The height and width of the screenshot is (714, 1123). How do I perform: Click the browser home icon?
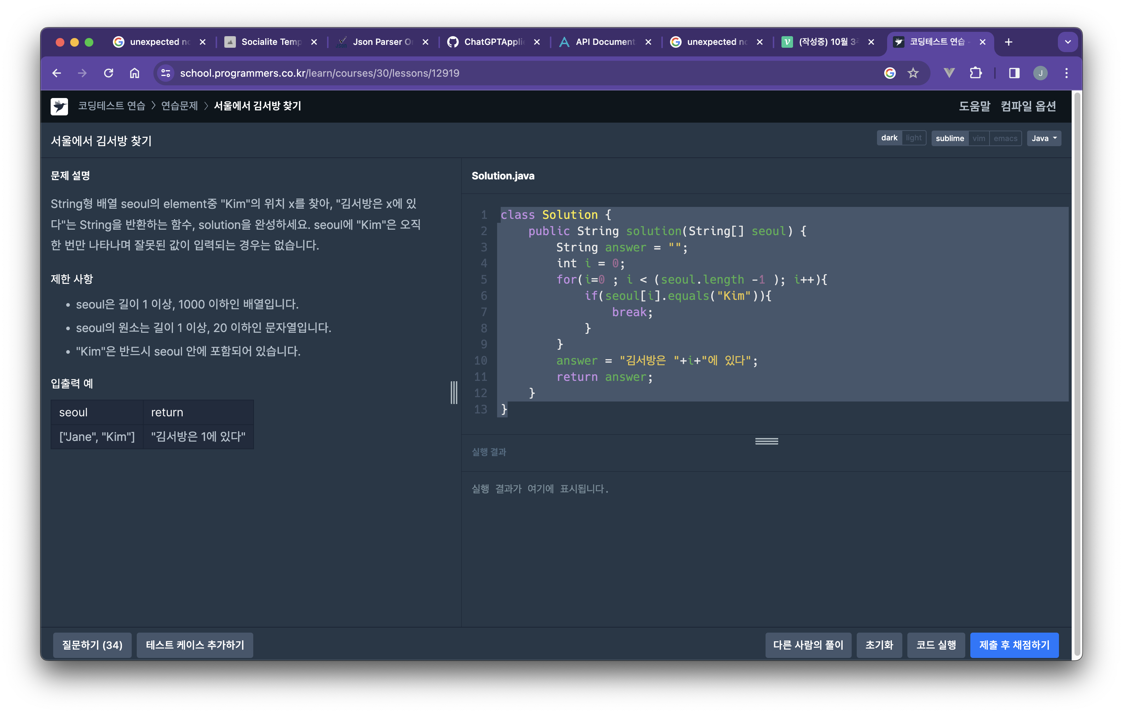(134, 73)
